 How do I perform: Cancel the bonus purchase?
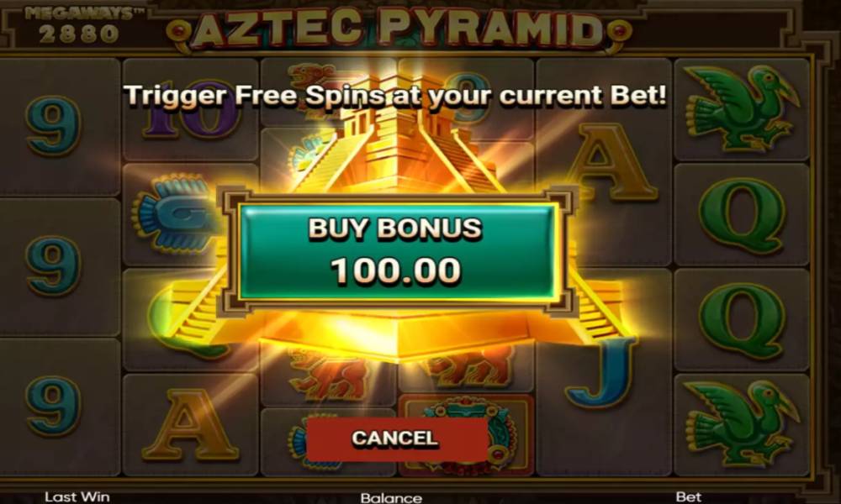[x=396, y=438]
